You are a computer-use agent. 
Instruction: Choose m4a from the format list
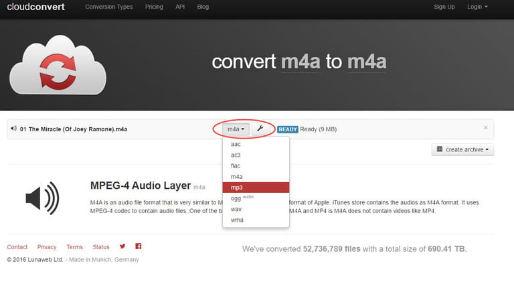tap(256, 177)
